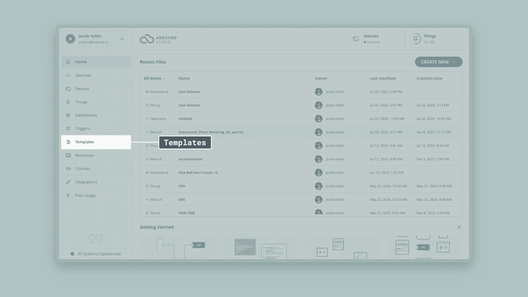This screenshot has width=528, height=297.
Task: Click the Resources book icon
Action: [x=68, y=155]
